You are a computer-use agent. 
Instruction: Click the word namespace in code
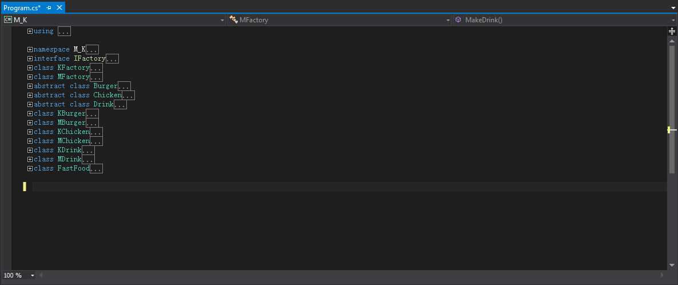click(x=51, y=49)
